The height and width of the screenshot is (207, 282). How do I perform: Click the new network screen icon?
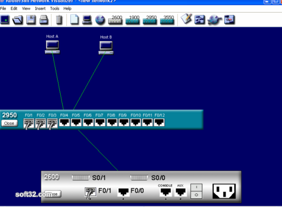pyautogui.click(x=5, y=20)
